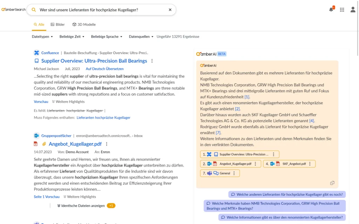This screenshot has width=359, height=224.
Task: Click the search magnifier icon
Action: click(x=34, y=10)
